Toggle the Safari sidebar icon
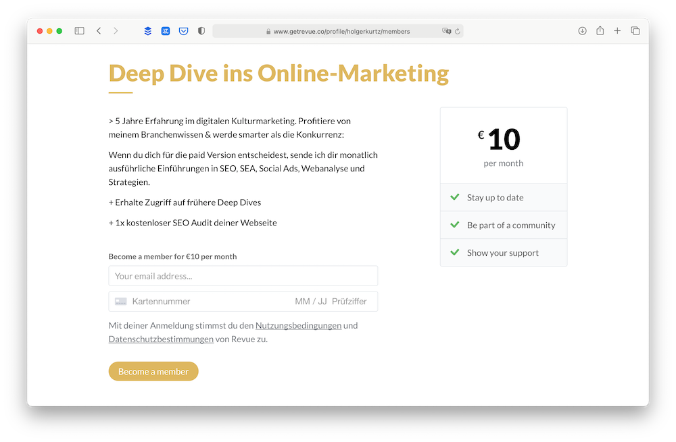This screenshot has height=442, width=676. click(79, 31)
